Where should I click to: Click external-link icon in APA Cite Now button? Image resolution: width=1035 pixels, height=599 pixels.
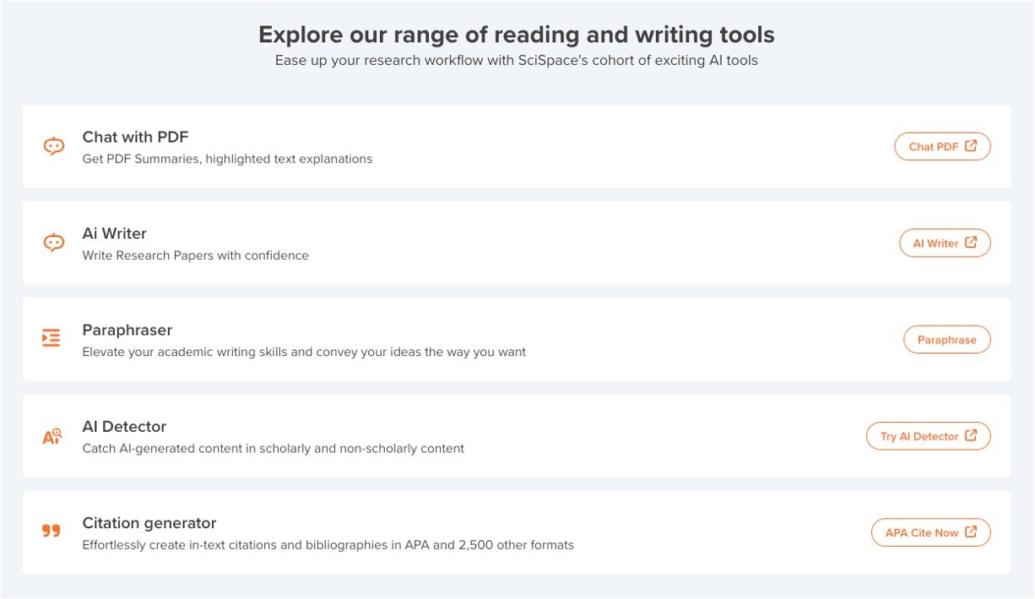pyautogui.click(x=972, y=532)
